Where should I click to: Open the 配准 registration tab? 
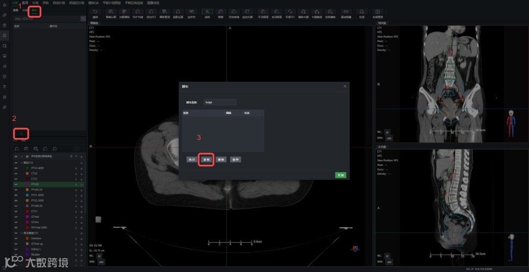coord(25,2)
